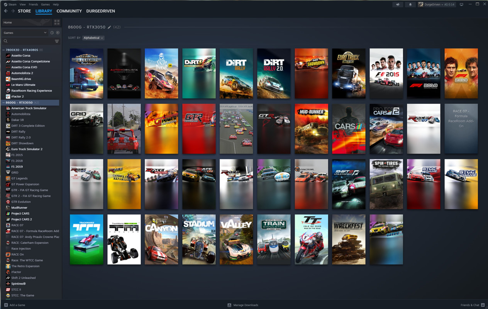This screenshot has width=488, height=309.
Task: Toggle ready-to-play filter icon
Action: click(x=58, y=33)
